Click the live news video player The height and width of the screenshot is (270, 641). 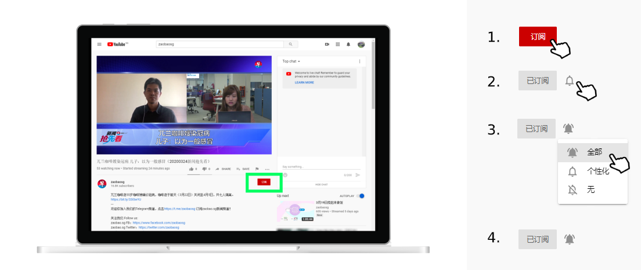pos(184,105)
